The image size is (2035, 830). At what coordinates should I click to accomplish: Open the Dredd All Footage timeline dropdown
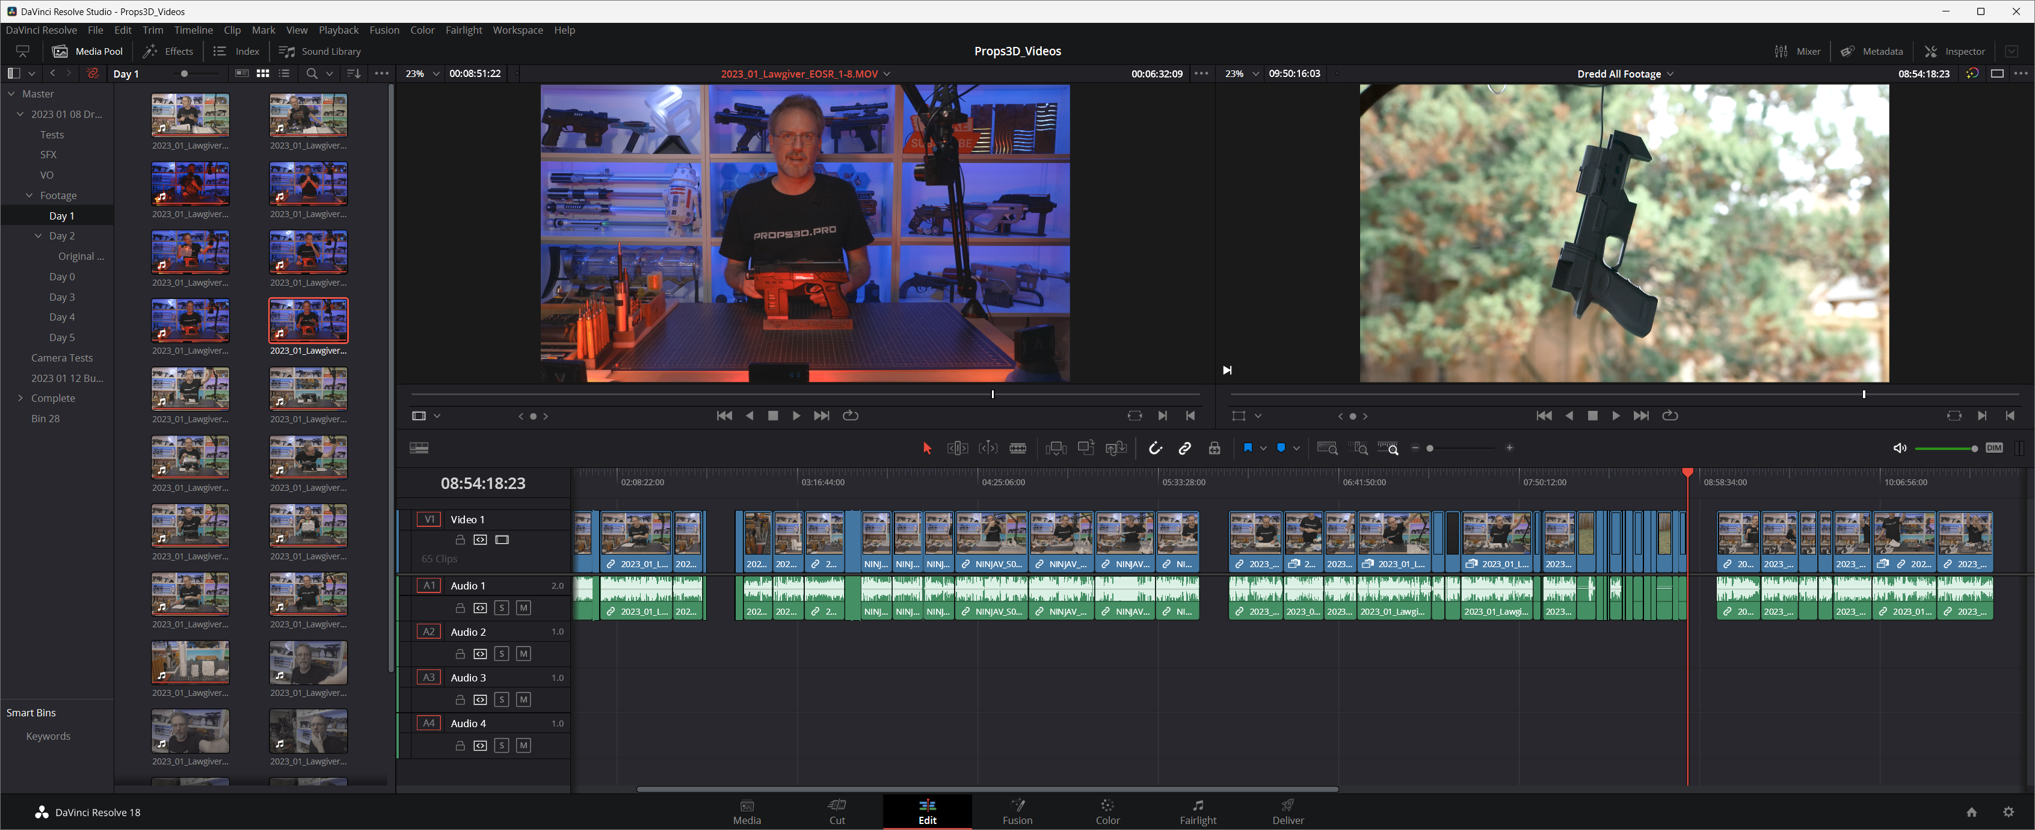point(1671,73)
